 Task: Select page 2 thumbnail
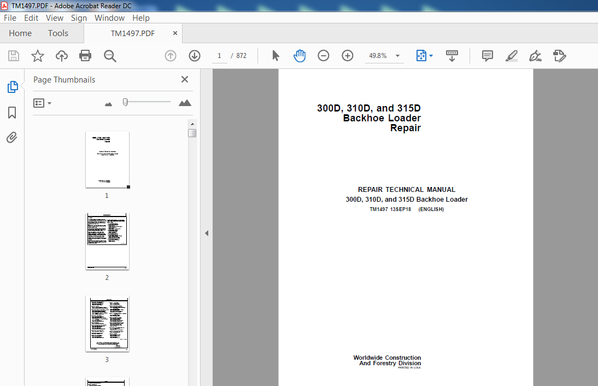107,242
